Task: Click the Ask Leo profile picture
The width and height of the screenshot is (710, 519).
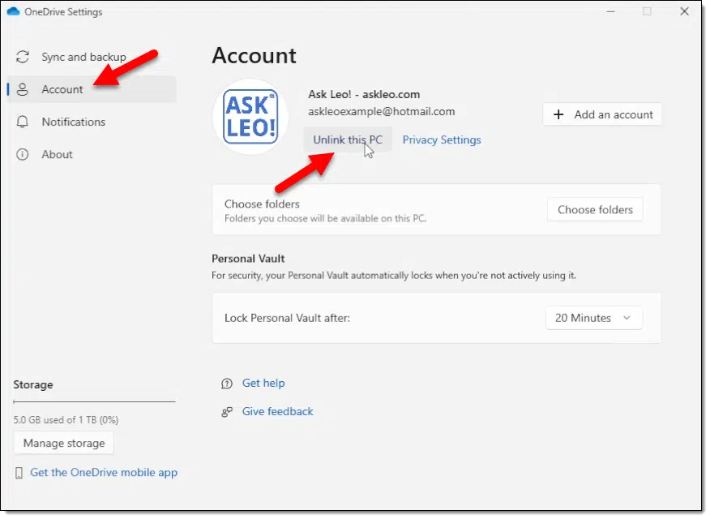Action: pyautogui.click(x=251, y=117)
